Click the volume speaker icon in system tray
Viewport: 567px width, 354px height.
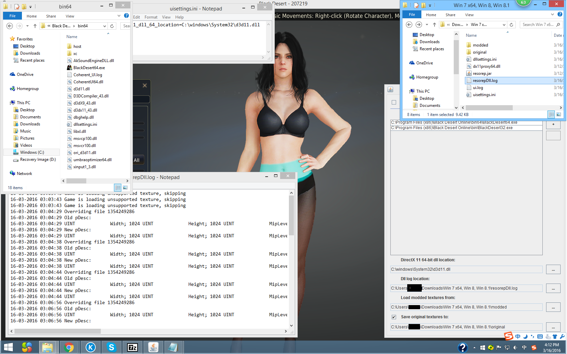point(515,348)
